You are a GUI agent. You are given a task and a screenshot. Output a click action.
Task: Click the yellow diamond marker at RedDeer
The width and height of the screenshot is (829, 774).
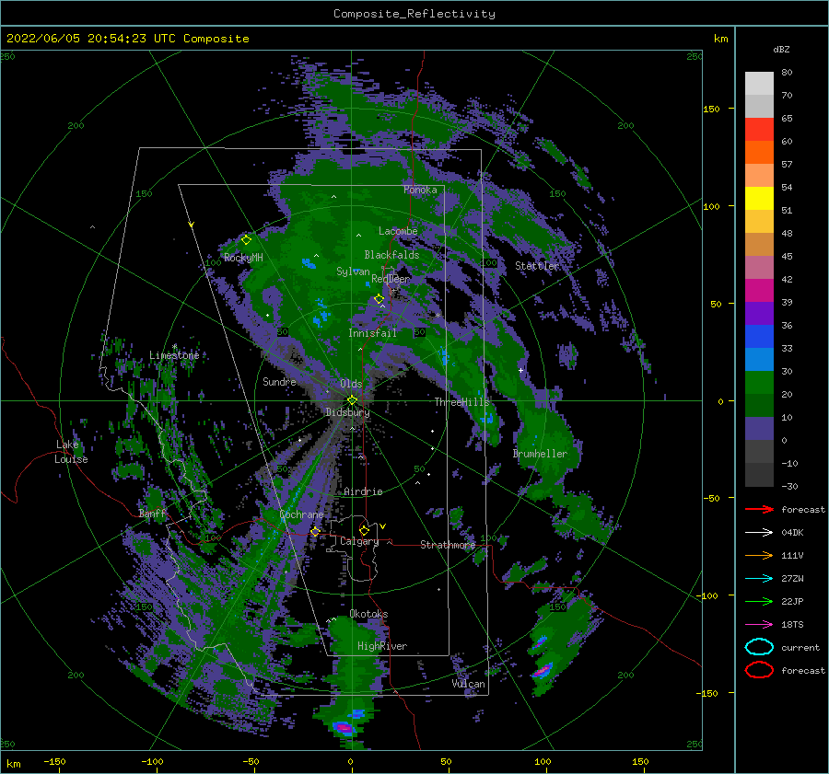click(379, 299)
